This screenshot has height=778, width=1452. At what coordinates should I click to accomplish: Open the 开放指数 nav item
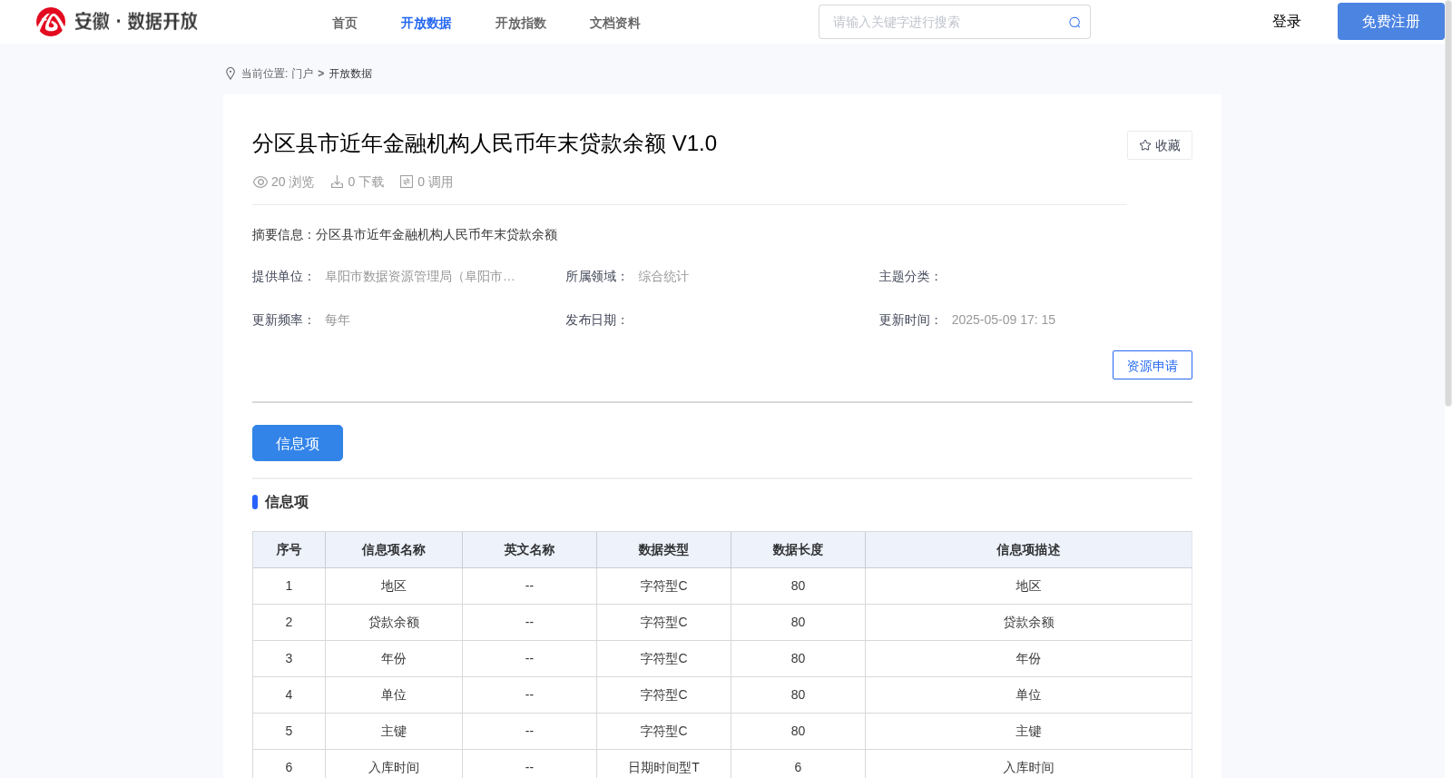click(x=521, y=23)
